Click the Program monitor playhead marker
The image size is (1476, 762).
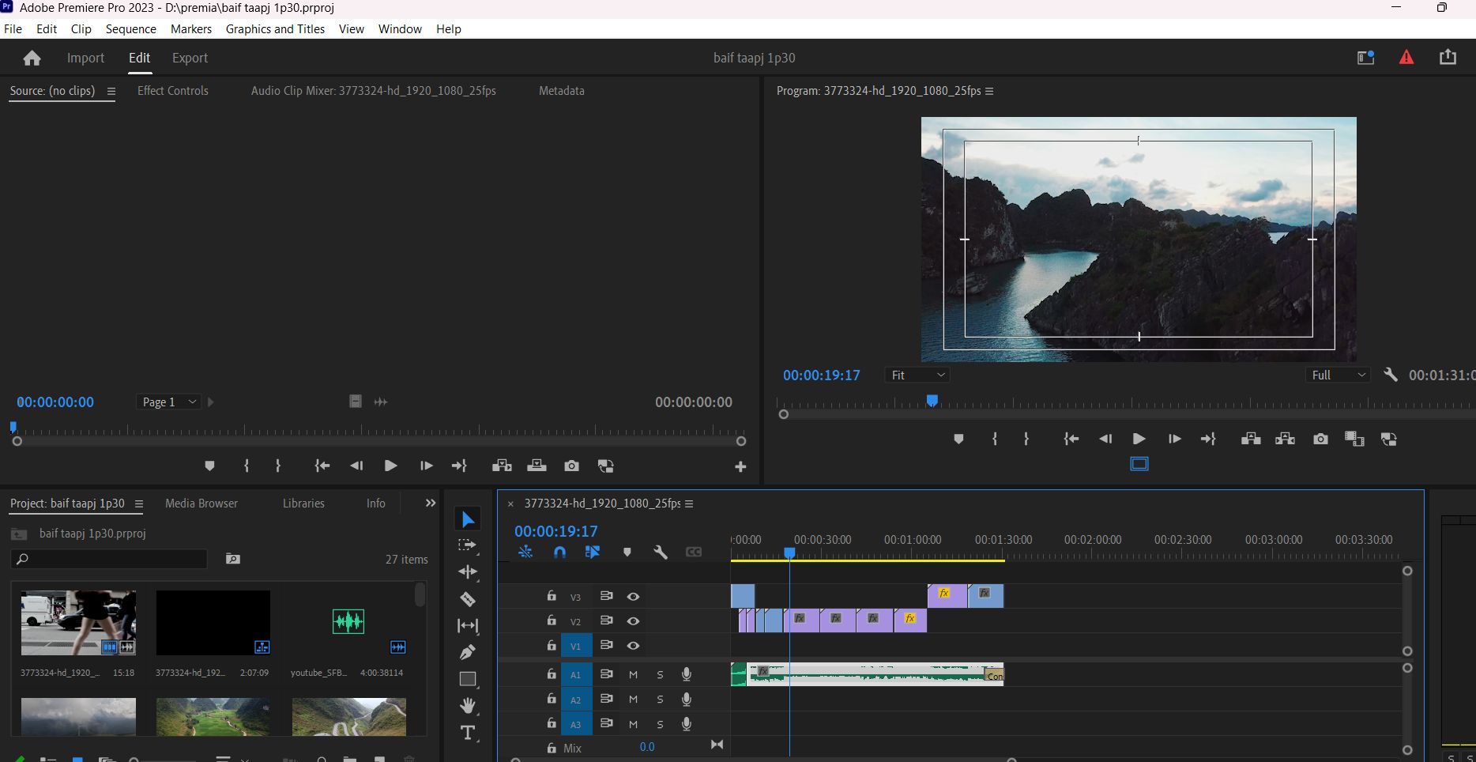pyautogui.click(x=932, y=401)
